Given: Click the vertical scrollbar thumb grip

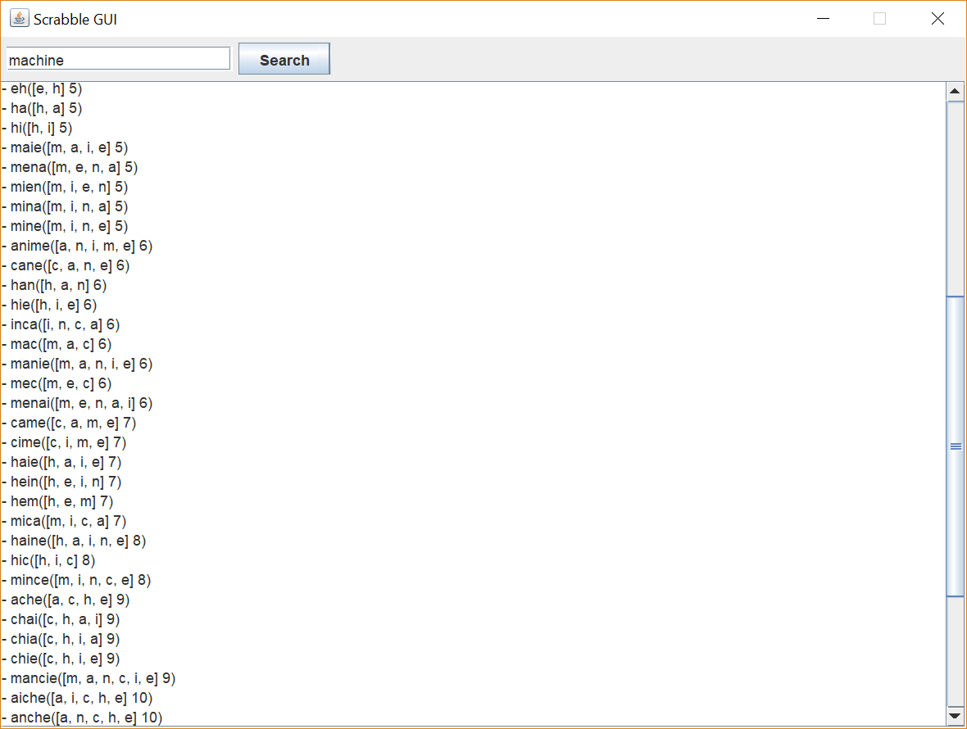Looking at the screenshot, I should pyautogui.click(x=956, y=446).
